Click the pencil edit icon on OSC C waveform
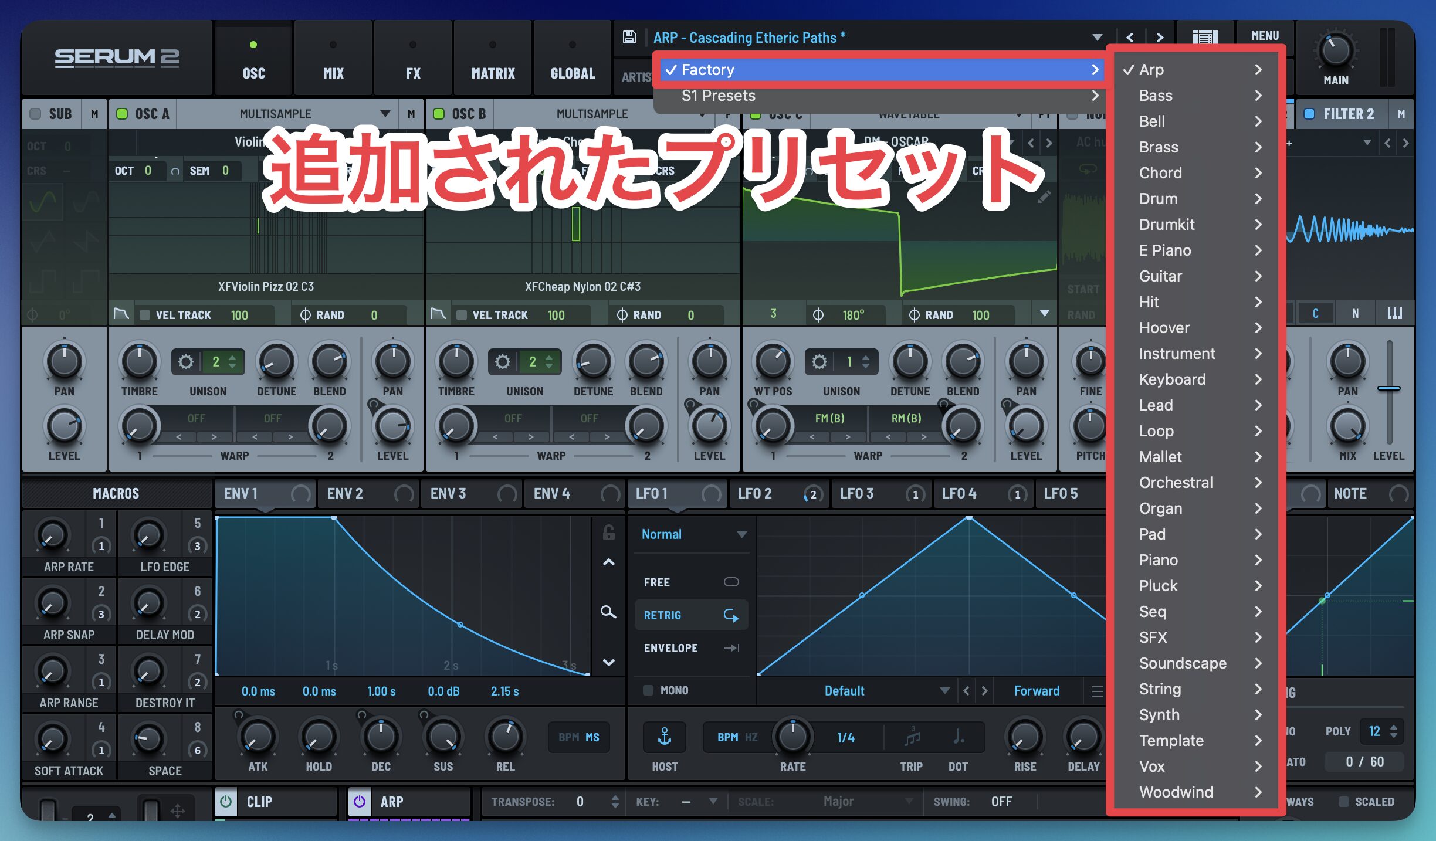Screen dimensions: 1436x841 pos(1044,197)
